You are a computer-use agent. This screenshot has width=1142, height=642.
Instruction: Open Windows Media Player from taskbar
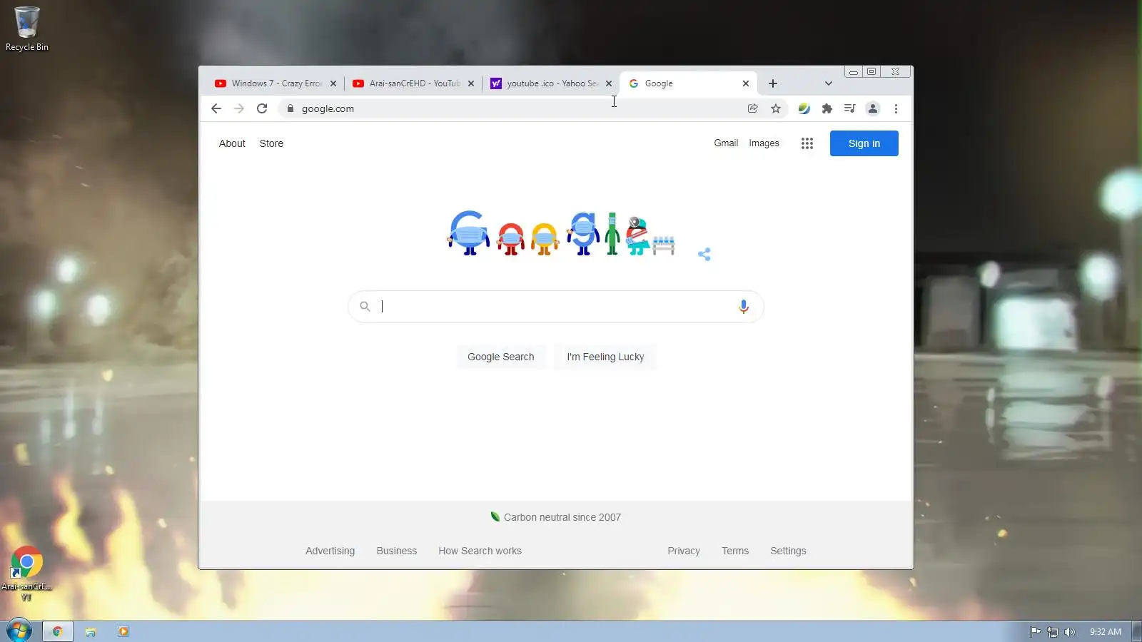click(123, 631)
